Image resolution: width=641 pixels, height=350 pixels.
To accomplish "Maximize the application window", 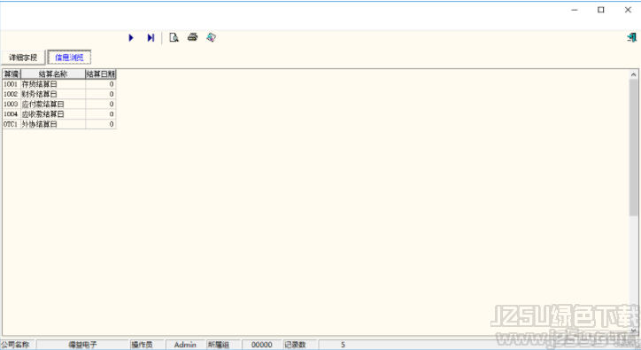I will [600, 10].
